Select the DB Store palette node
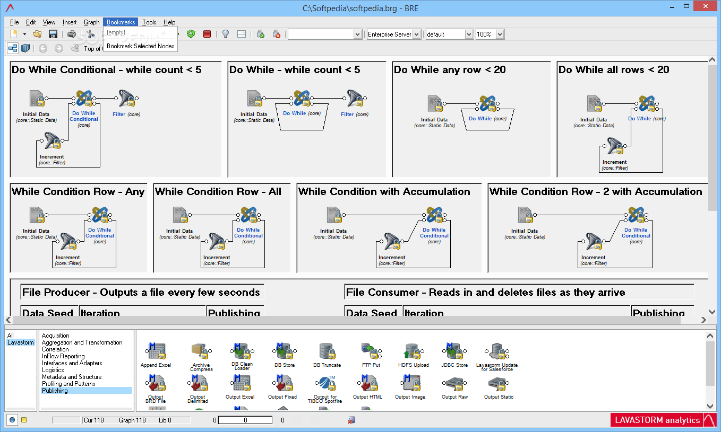The height and width of the screenshot is (432, 721). pos(285,355)
